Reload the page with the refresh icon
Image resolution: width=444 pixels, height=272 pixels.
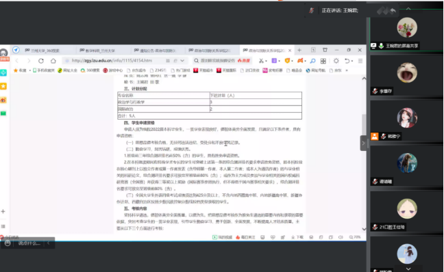point(41,61)
